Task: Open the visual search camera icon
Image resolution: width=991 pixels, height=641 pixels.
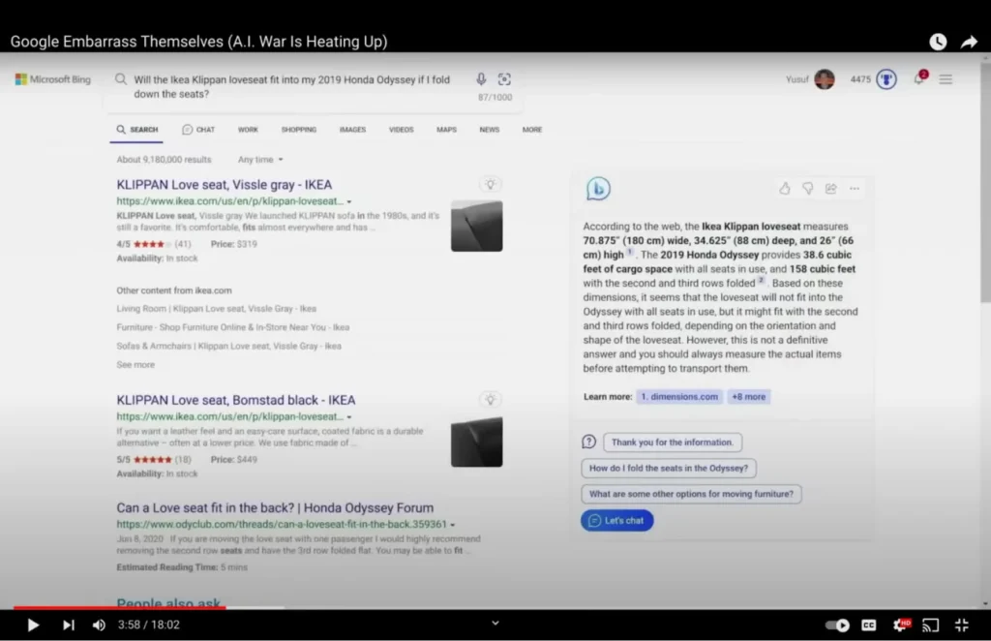Action: pyautogui.click(x=504, y=79)
